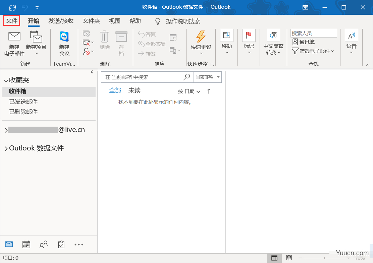Click the Ribbon Display Options button
The width and height of the screenshot is (373, 263).
305,8
